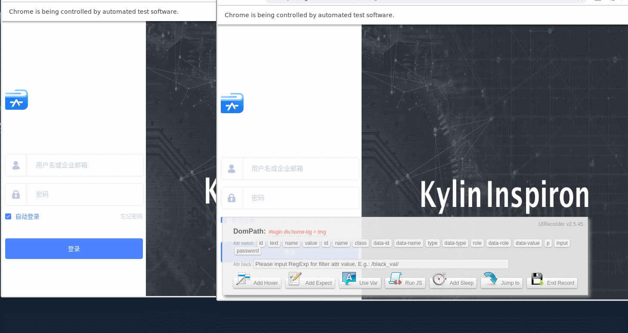Screen dimensions: 628x333
Task: Toggle the password attr switch
Action: (x=248, y=251)
